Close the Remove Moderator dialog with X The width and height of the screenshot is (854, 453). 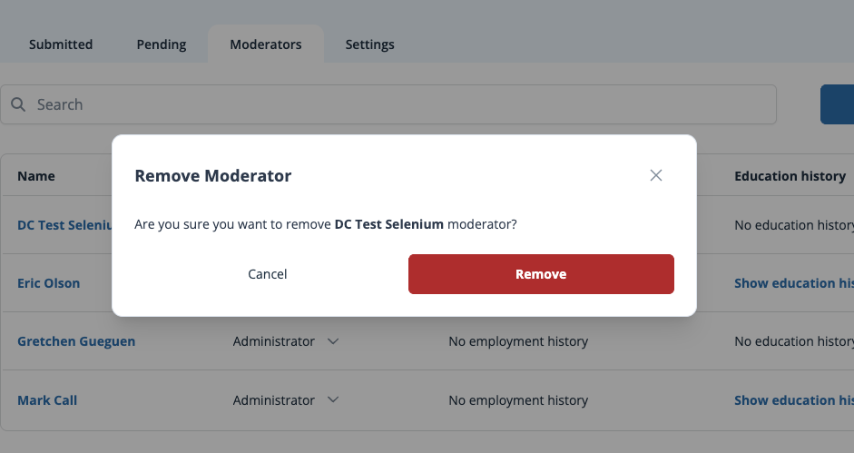point(656,175)
